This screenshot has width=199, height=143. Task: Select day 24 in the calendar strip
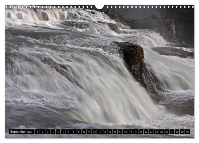[x=156, y=132]
